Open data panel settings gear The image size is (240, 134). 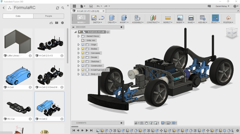[62, 23]
